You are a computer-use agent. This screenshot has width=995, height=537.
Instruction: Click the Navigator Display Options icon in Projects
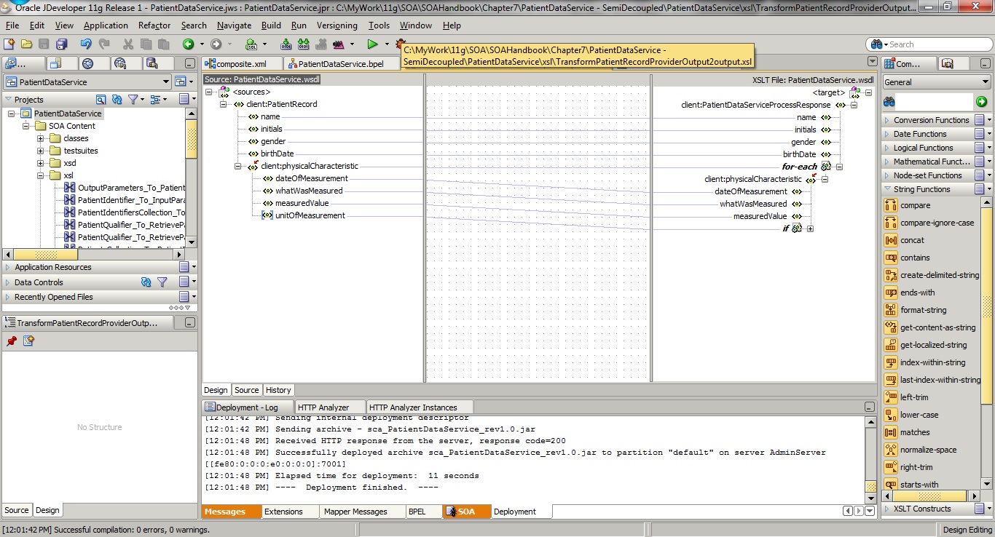pyautogui.click(x=154, y=100)
